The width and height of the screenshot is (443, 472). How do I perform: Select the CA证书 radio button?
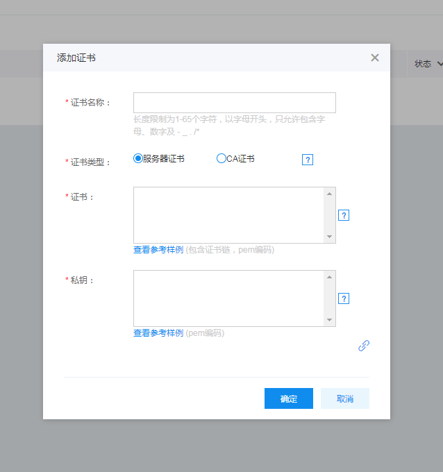pyautogui.click(x=221, y=158)
